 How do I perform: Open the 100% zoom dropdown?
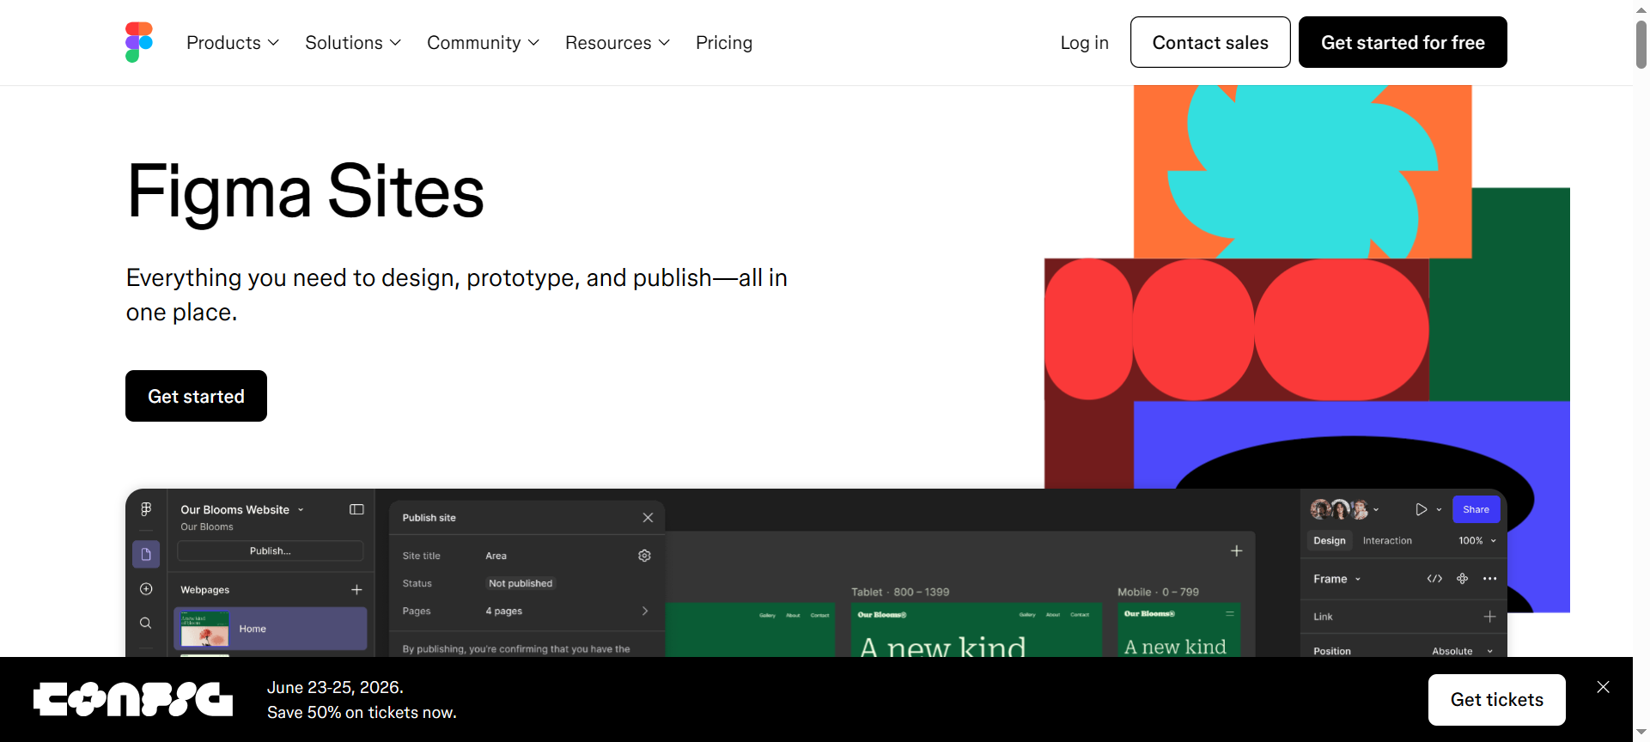click(x=1477, y=540)
